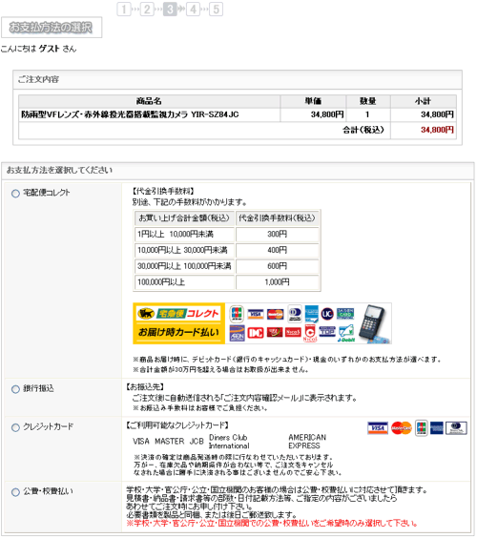The height and width of the screenshot is (538, 477).
Task: Click the Diners Club icon in the credit card row
Action: (x=456, y=428)
